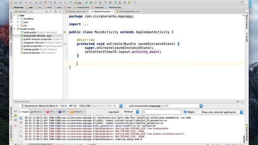258x145 pixels.
Task: Open the Build Variants side panel
Action: pos(11,133)
